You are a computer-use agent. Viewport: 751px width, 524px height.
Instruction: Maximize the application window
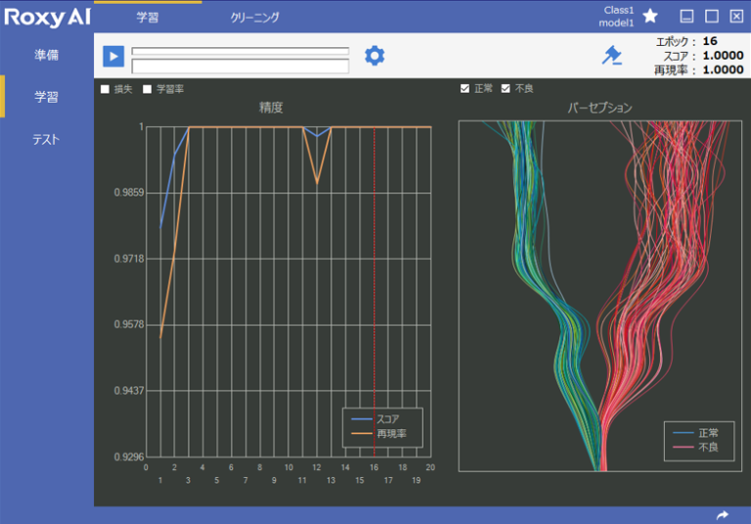click(712, 17)
